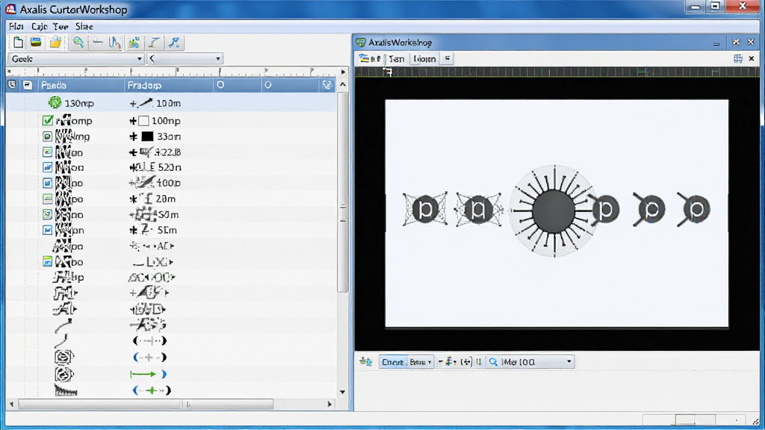765x430 pixels.
Task: Click the white square swatch beside 100np
Action: [143, 121]
